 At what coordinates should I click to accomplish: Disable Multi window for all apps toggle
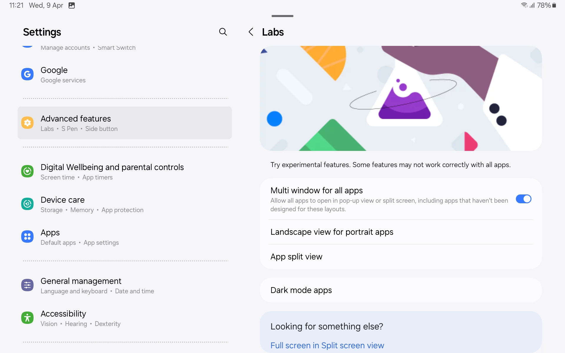pos(523,199)
